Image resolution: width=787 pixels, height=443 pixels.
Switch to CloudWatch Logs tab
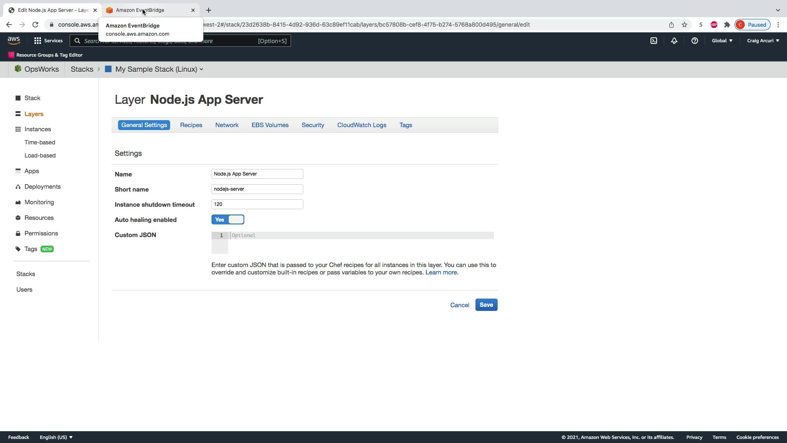(x=362, y=125)
